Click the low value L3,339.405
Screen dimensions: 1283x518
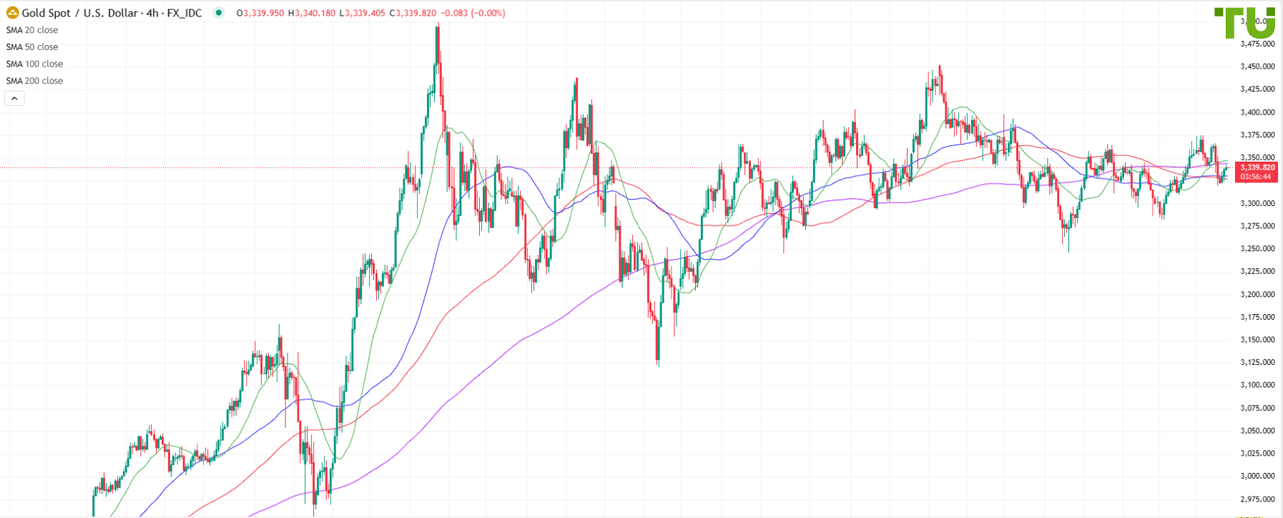[x=363, y=13]
